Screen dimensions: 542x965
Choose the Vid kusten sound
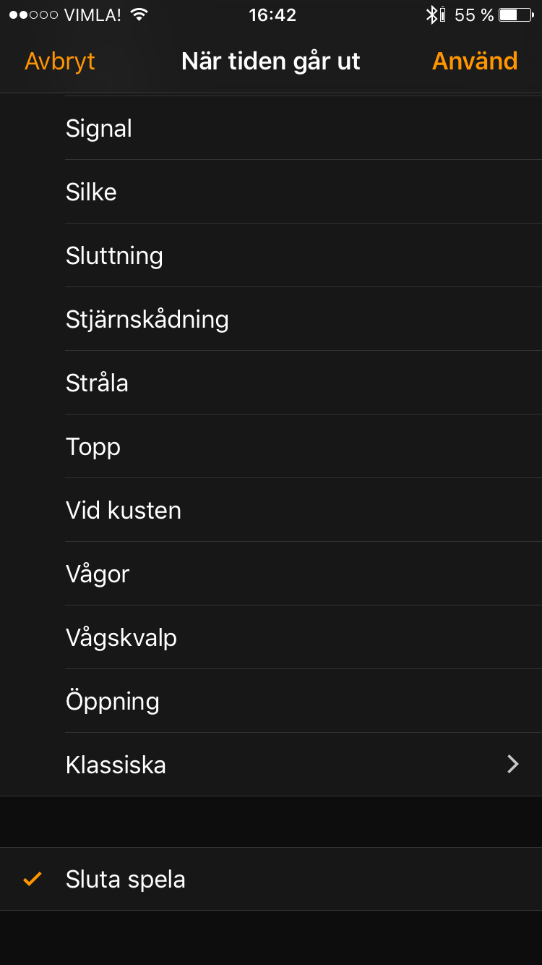(x=124, y=511)
